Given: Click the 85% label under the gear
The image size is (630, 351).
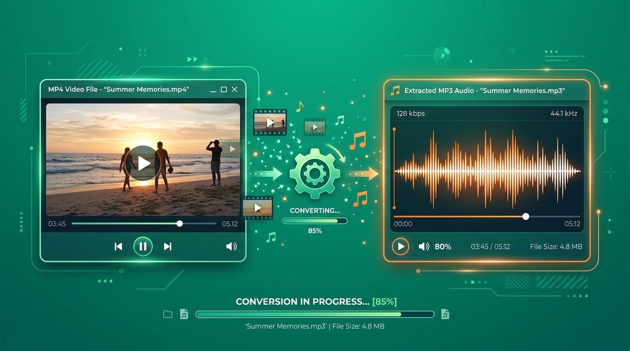Looking at the screenshot, I should (x=315, y=231).
